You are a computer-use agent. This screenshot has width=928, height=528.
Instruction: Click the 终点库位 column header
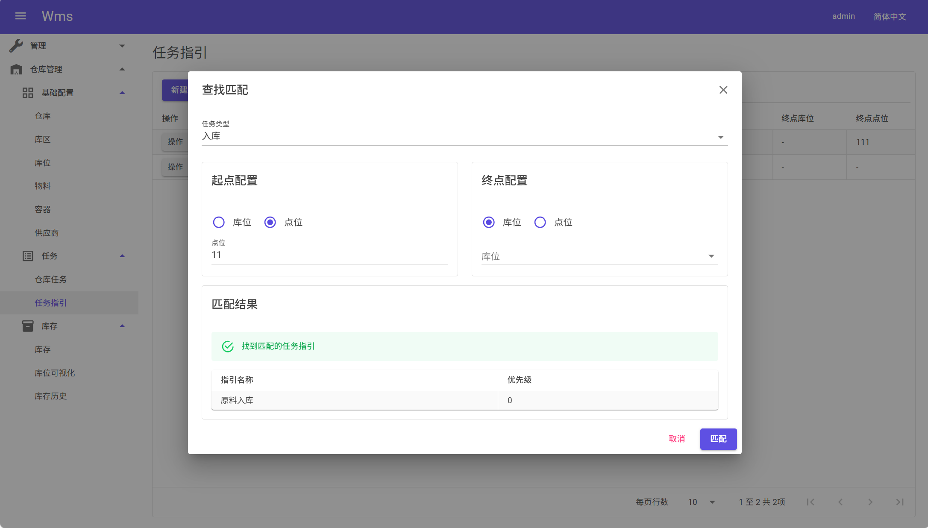click(x=797, y=118)
